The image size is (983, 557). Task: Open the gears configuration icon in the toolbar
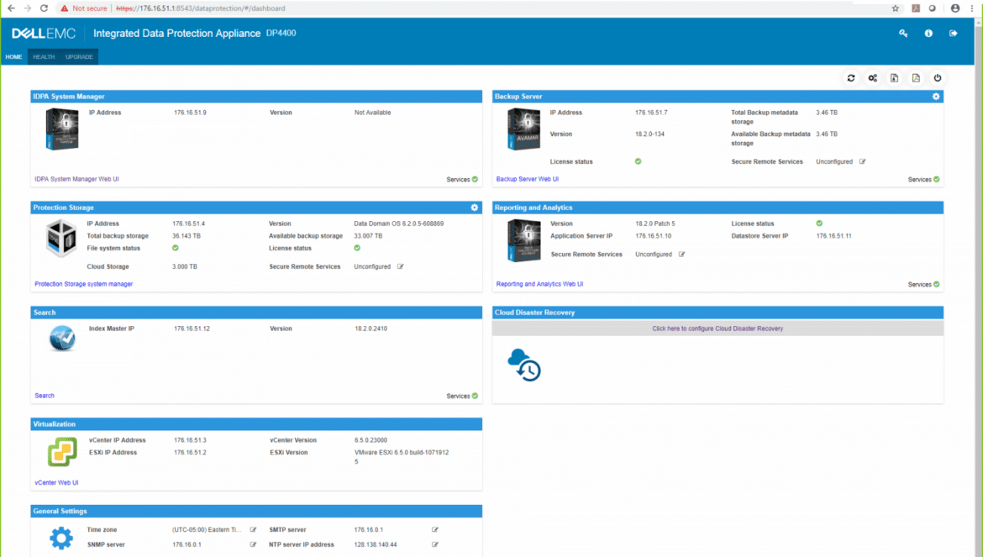coord(872,78)
